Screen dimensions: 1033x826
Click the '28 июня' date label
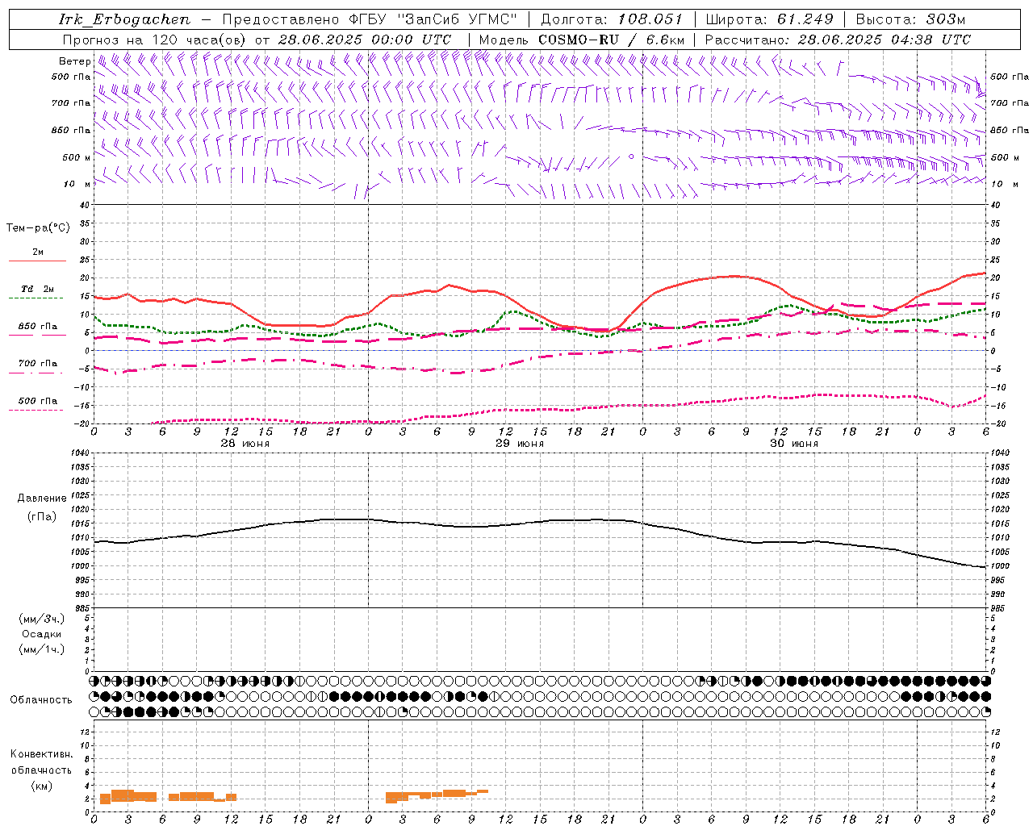click(245, 444)
